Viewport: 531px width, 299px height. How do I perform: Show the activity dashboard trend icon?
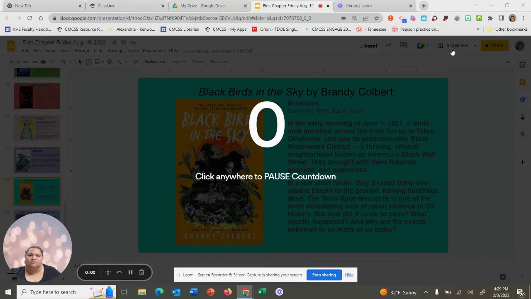point(388,46)
